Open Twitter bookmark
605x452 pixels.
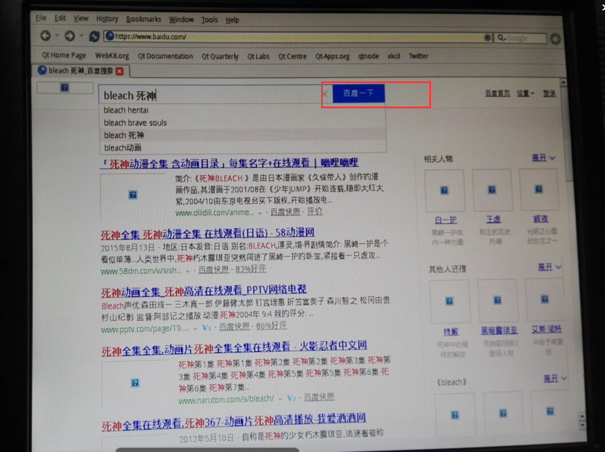point(418,56)
